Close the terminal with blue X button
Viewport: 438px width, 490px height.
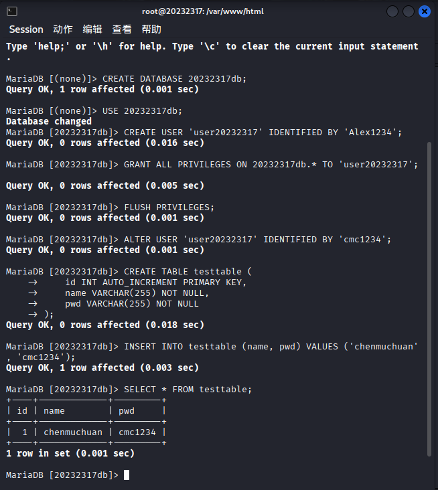[x=425, y=11]
